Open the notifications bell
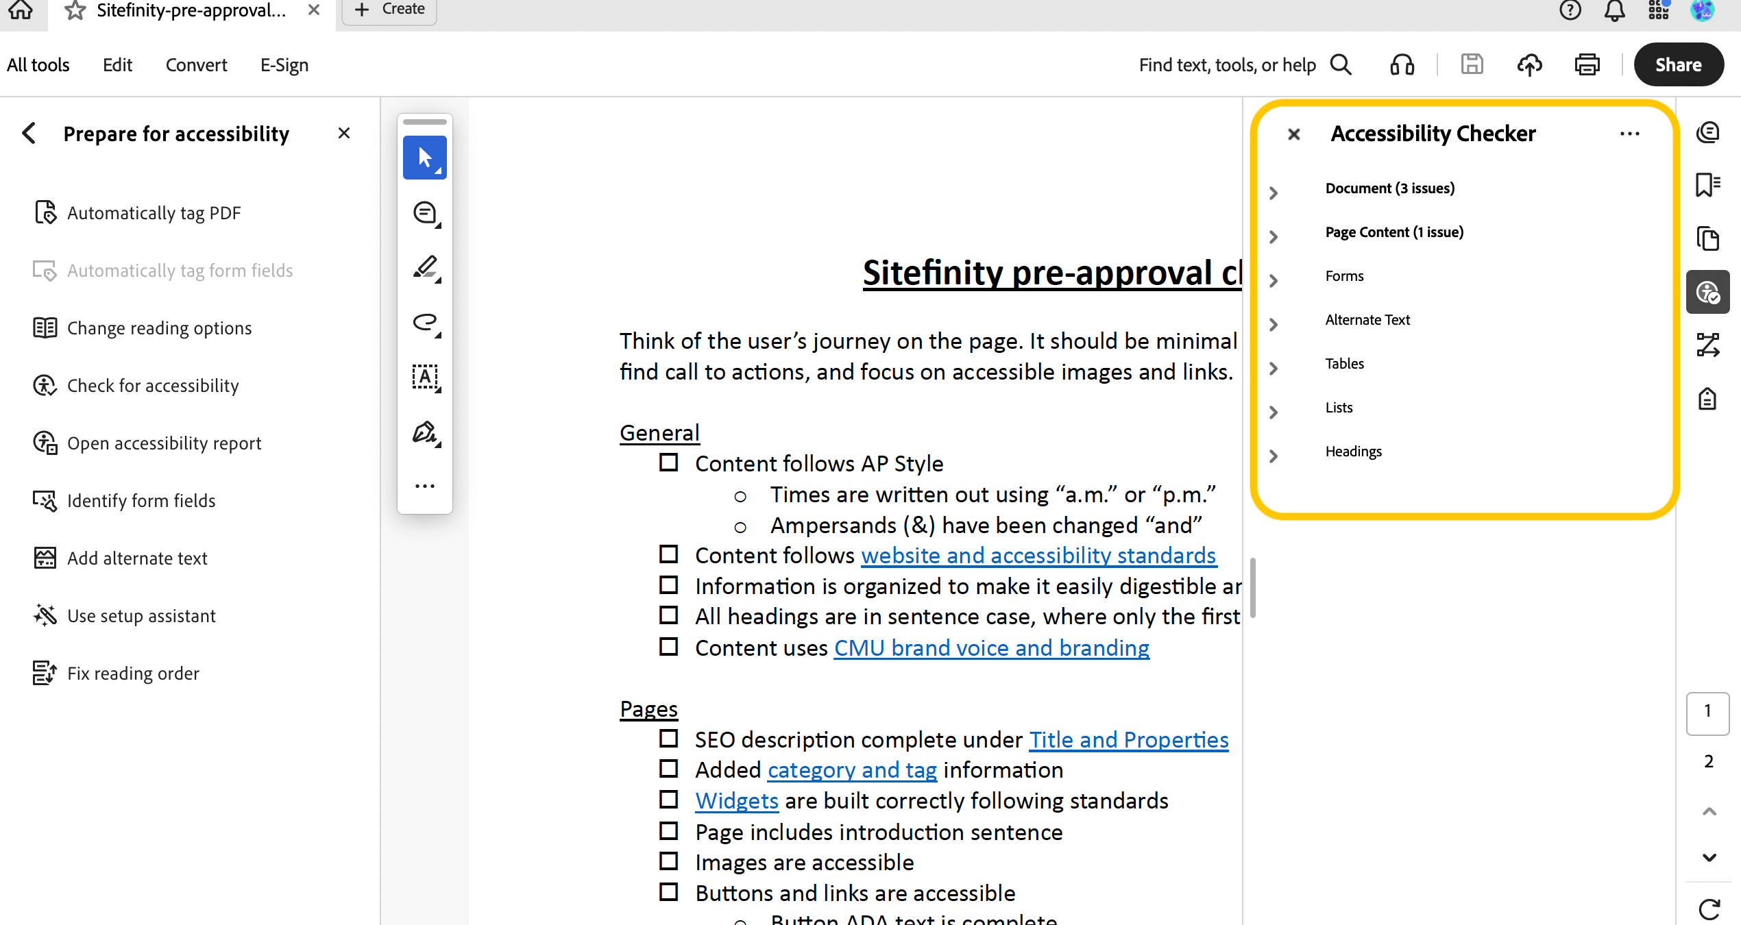 (x=1615, y=10)
